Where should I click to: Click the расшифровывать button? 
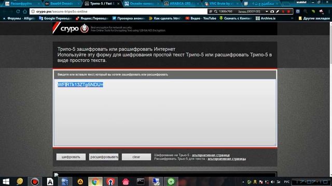[x=104, y=157]
